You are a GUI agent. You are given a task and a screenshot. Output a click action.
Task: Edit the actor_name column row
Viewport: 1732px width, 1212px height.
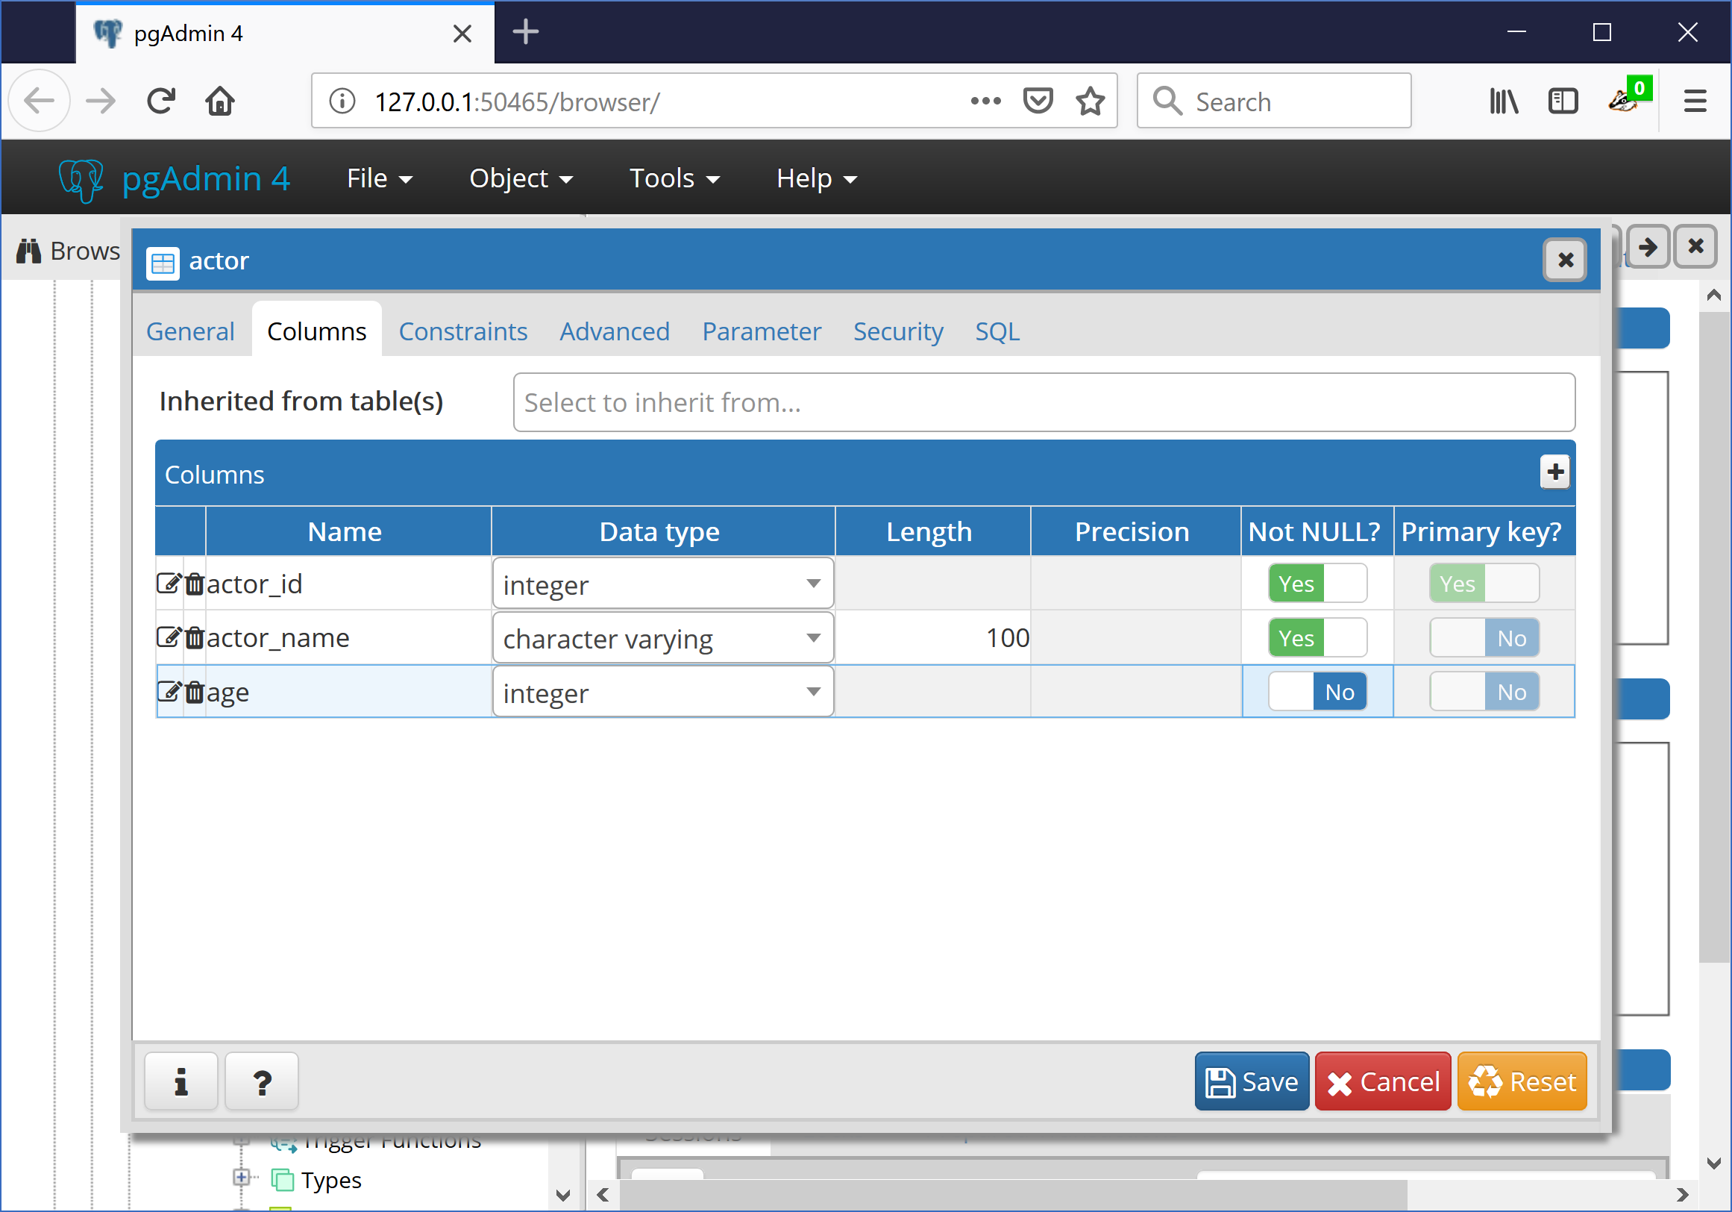tap(169, 637)
